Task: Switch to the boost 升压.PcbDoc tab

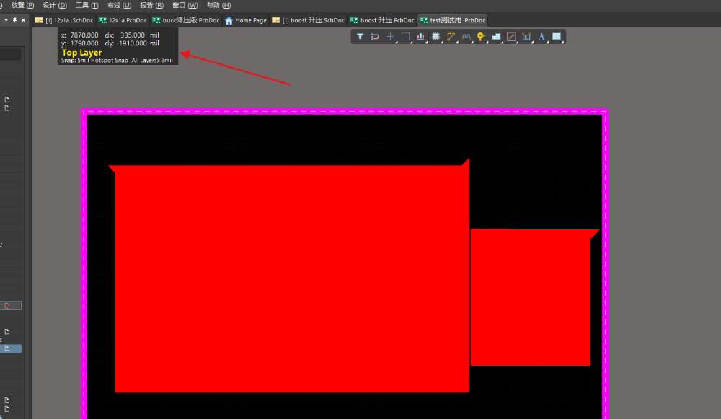Action: pyautogui.click(x=382, y=20)
